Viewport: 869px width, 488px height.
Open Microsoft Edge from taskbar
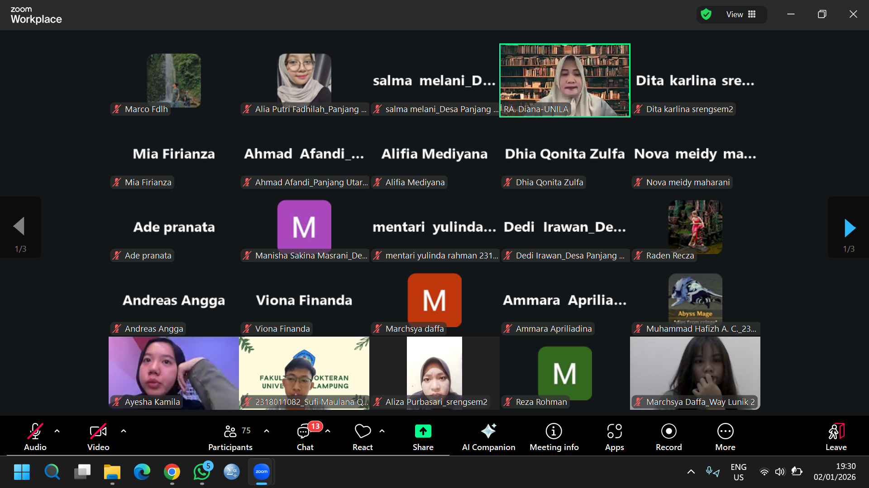coord(142,472)
